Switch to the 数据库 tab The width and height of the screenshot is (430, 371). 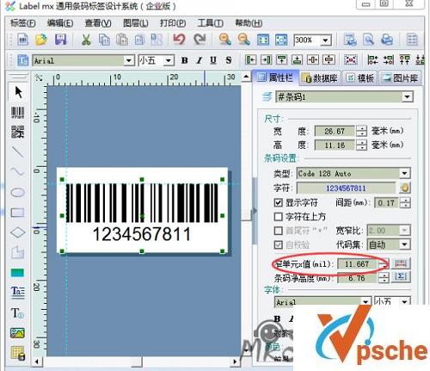[320, 78]
